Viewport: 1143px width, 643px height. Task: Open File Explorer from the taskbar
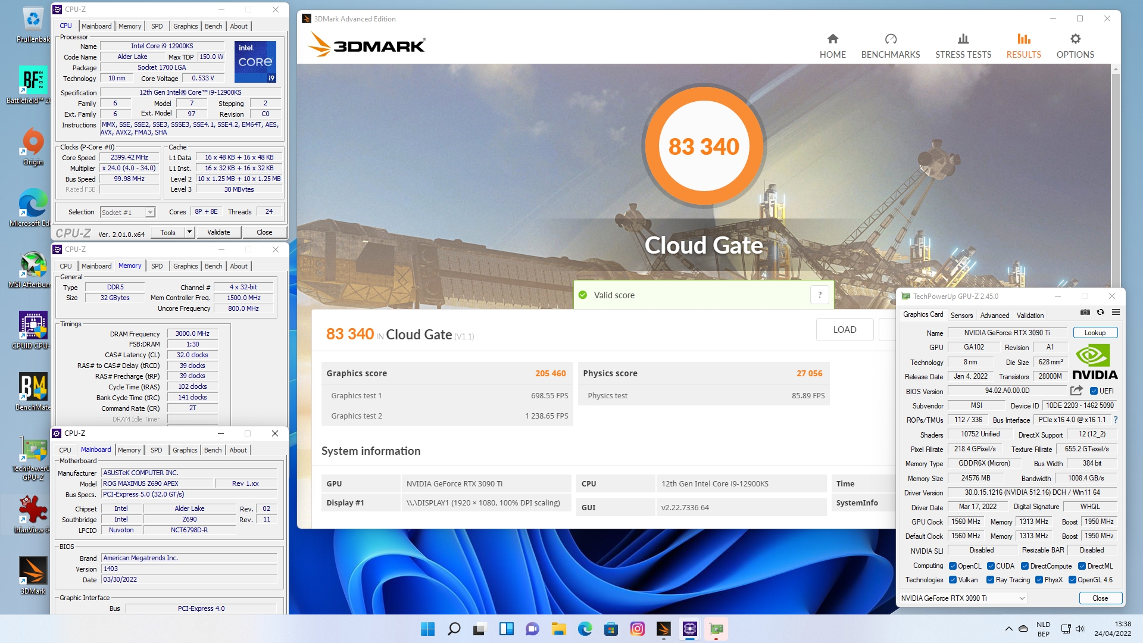tap(558, 629)
